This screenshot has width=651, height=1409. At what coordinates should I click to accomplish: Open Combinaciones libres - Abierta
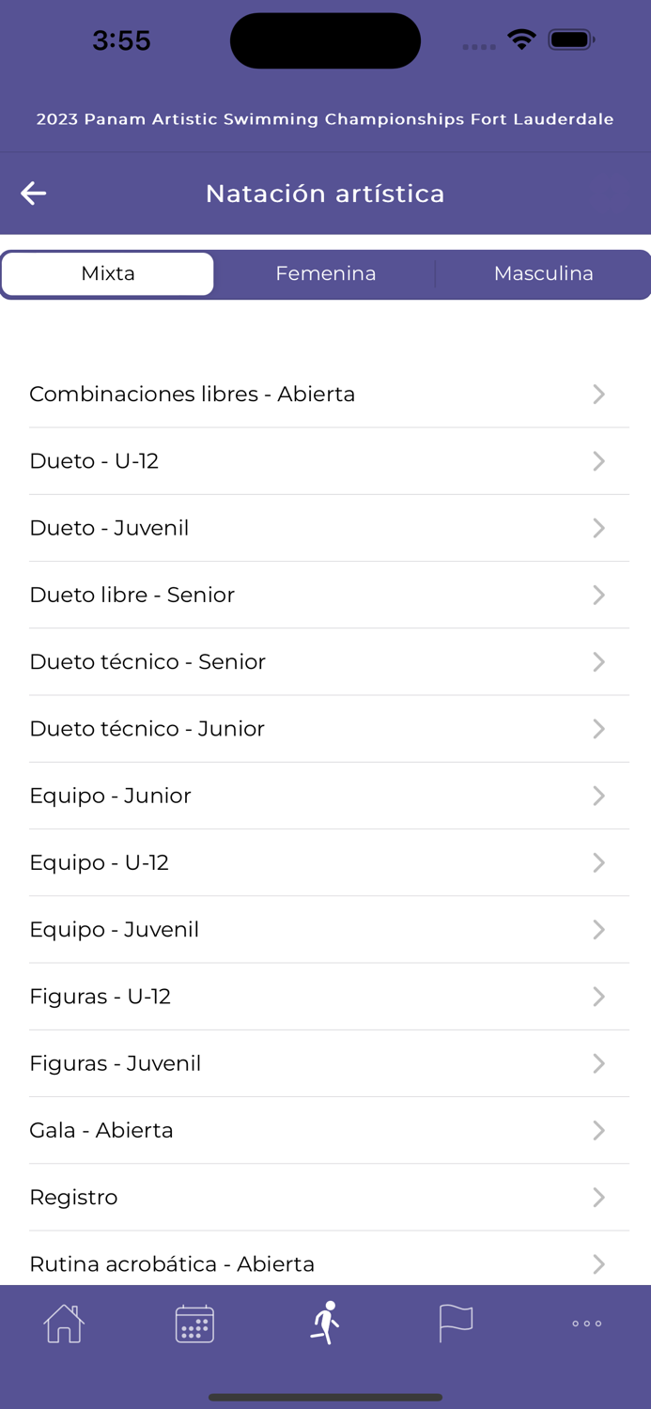193,394
